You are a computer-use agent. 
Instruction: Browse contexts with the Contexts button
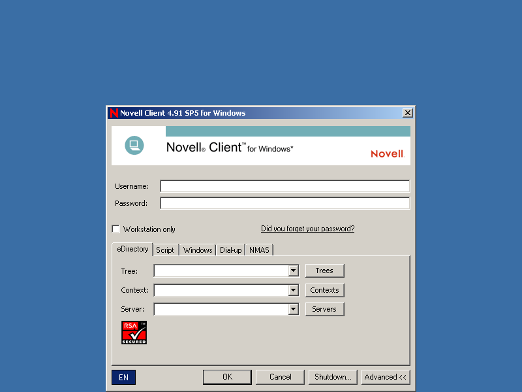(324, 290)
